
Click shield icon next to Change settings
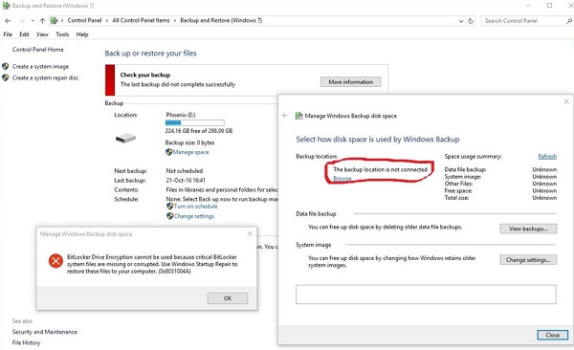coord(169,216)
